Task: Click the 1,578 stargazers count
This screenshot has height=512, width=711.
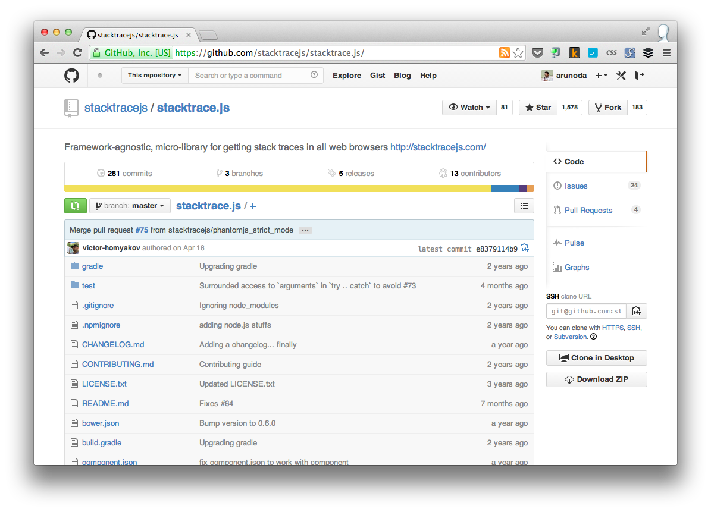Action: pos(569,108)
